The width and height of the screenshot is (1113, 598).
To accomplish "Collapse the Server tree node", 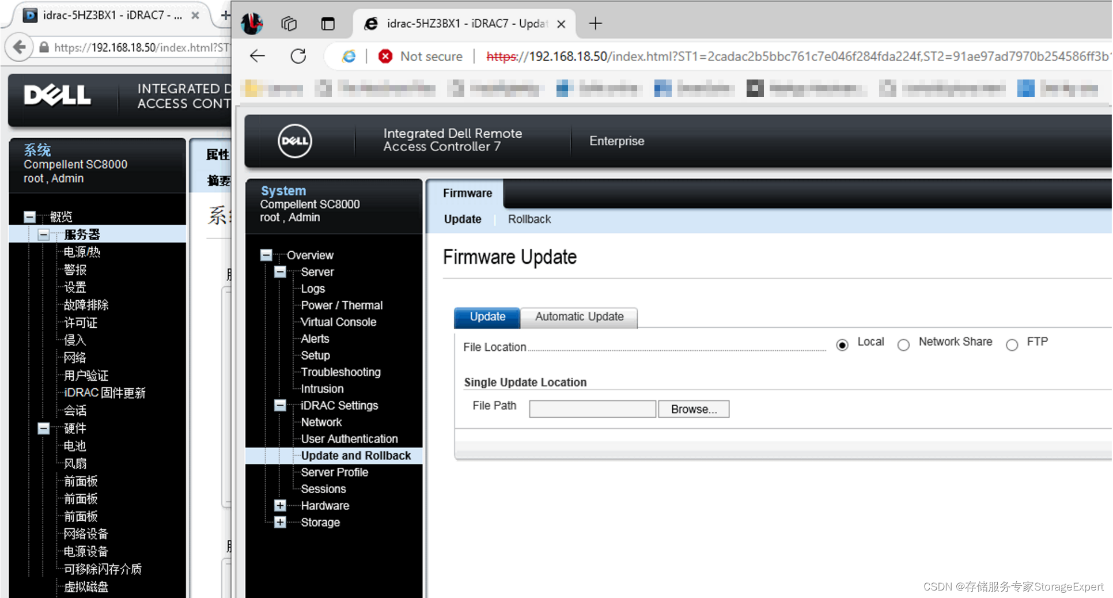I will point(280,271).
